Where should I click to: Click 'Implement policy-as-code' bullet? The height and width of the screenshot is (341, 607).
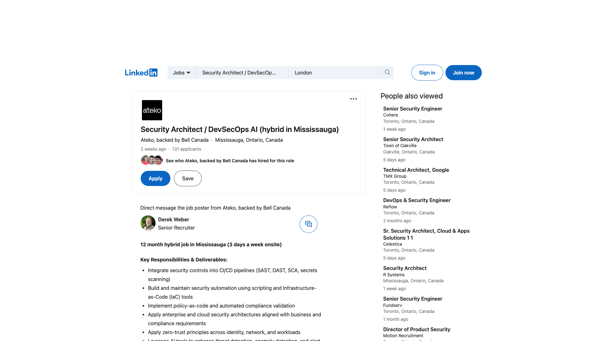(221, 306)
